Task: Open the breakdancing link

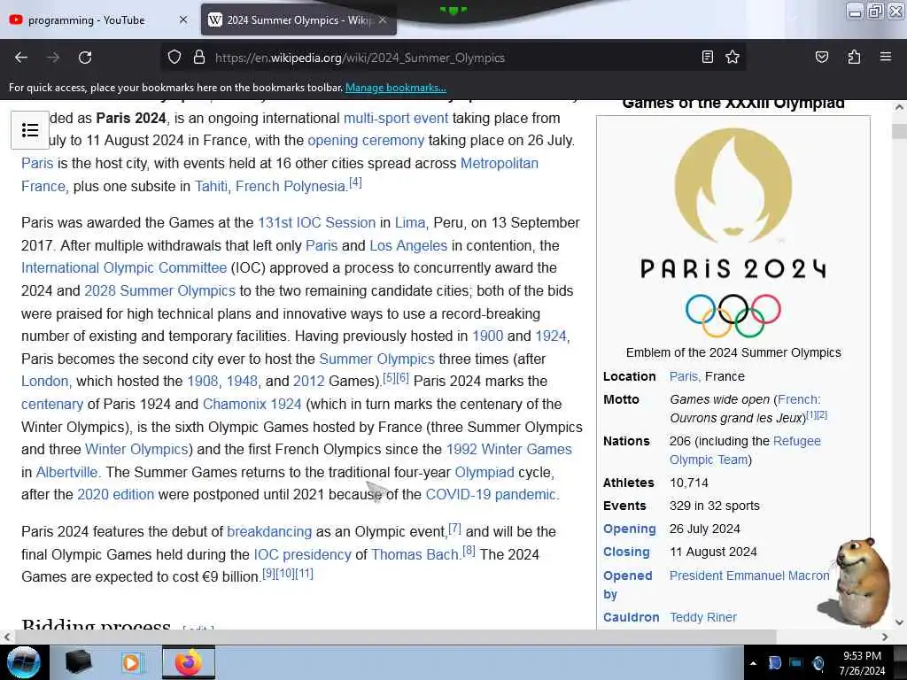Action: pos(269,531)
